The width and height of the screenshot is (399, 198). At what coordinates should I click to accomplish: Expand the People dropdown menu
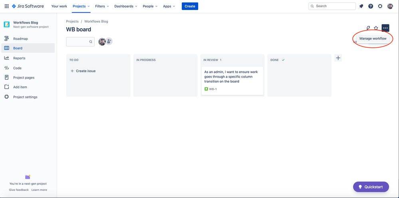tap(150, 6)
